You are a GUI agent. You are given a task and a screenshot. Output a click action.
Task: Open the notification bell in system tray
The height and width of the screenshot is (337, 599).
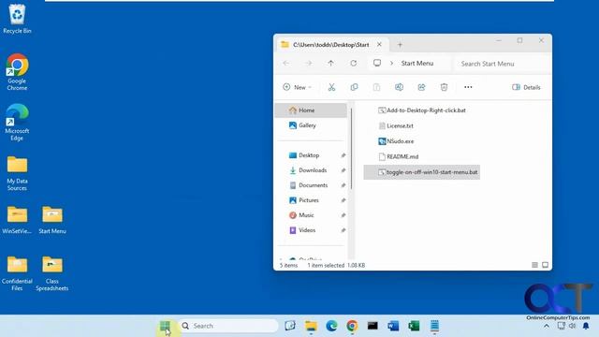pyautogui.click(x=586, y=326)
